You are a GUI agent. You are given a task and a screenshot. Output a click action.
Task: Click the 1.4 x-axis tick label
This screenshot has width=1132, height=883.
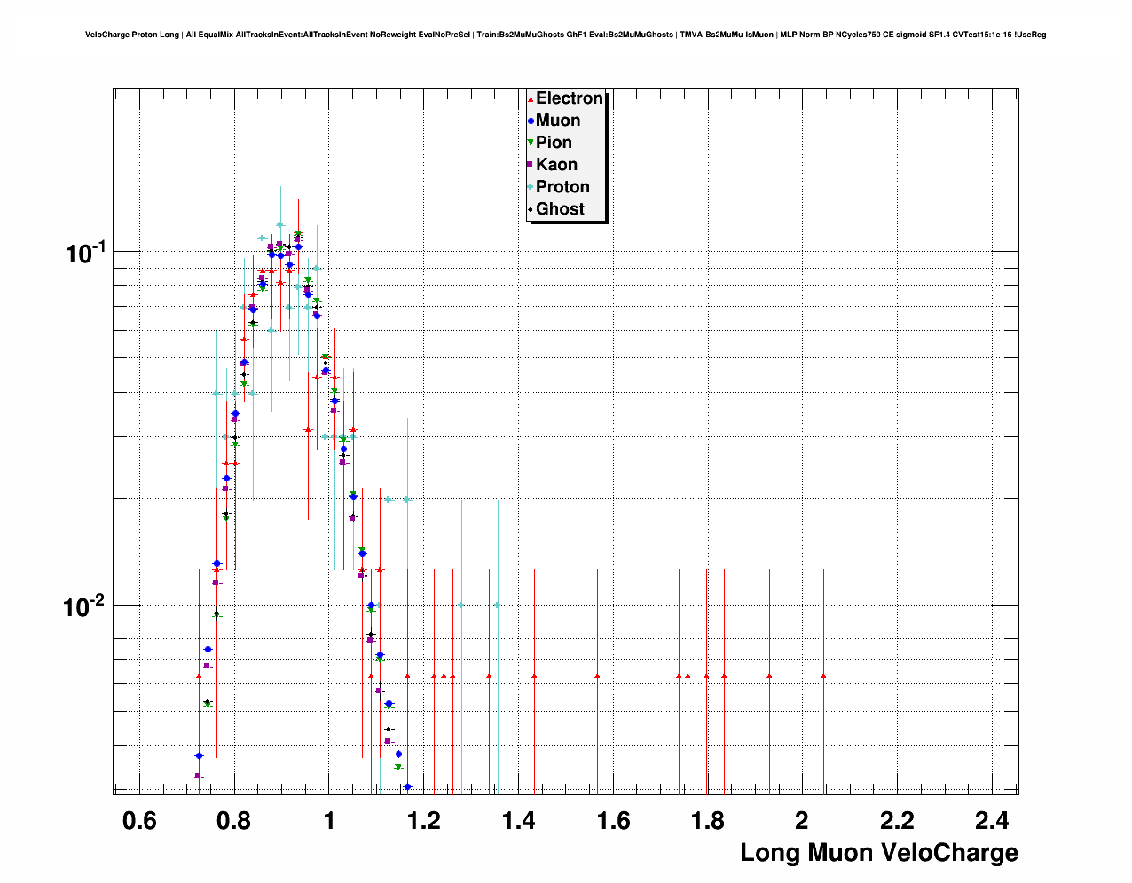click(518, 821)
